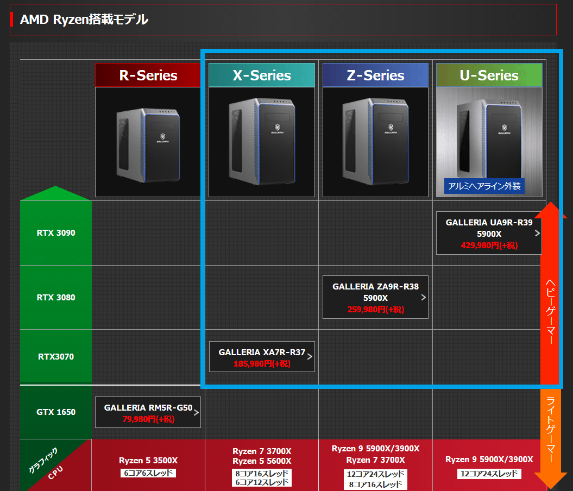Open the Z-Series header
573x491 pixels.
tap(375, 75)
